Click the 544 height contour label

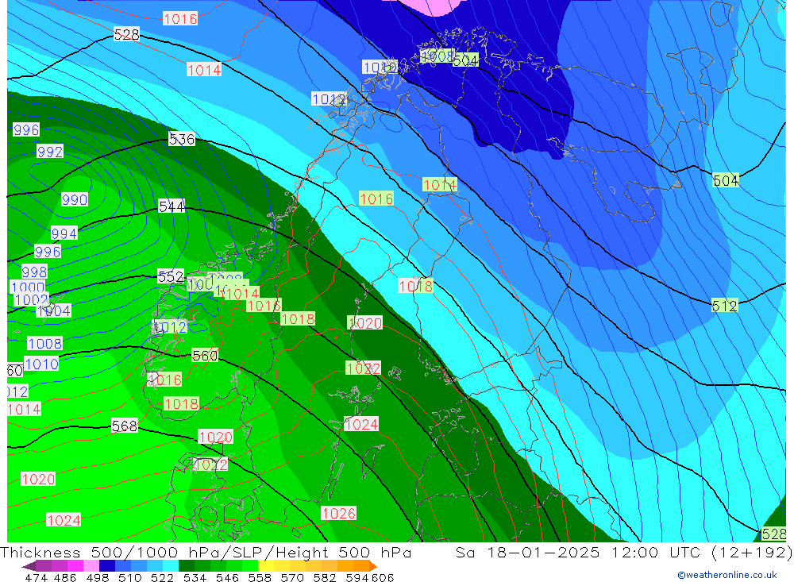(172, 207)
